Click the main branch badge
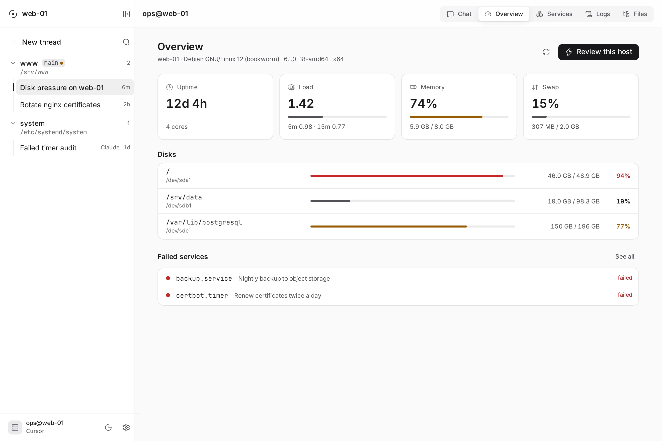 pyautogui.click(x=53, y=63)
